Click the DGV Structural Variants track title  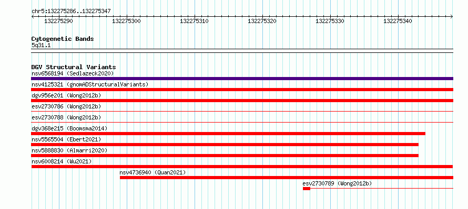coord(74,67)
